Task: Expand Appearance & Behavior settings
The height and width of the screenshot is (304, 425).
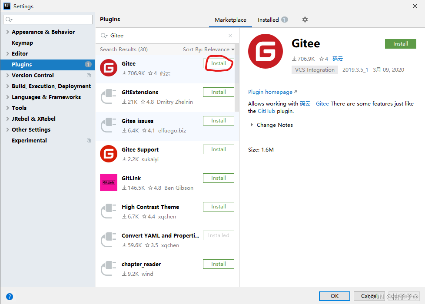Action: tap(7, 32)
